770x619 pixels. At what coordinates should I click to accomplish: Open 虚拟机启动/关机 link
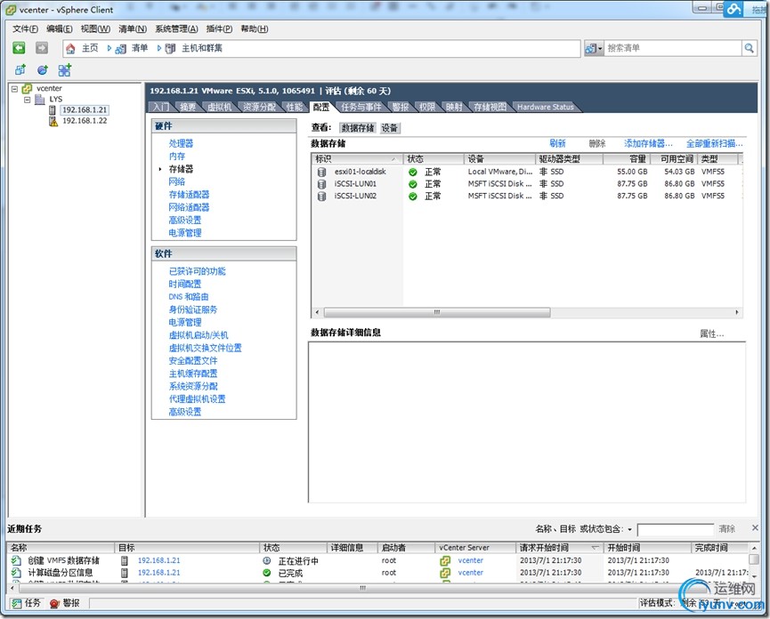[199, 335]
